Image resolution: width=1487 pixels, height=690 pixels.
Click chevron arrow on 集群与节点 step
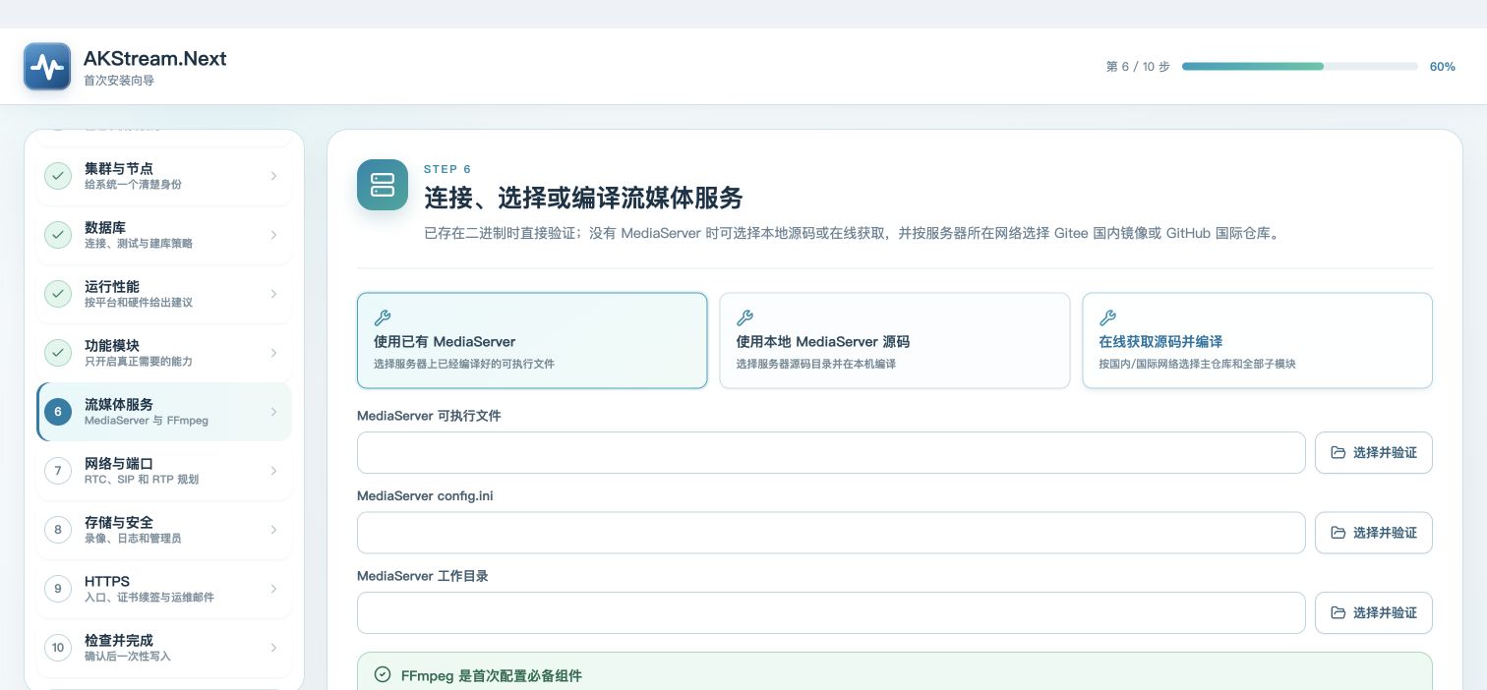point(273,176)
